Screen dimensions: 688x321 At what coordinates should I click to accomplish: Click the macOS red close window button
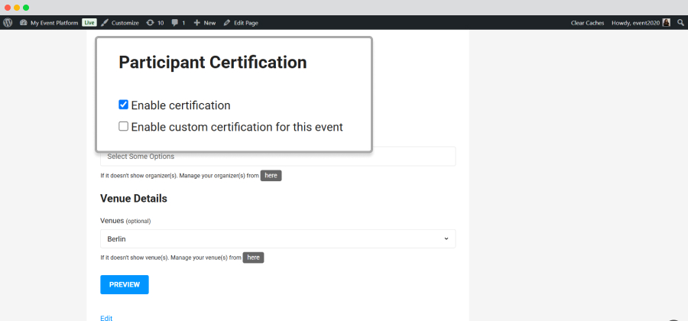click(x=8, y=8)
